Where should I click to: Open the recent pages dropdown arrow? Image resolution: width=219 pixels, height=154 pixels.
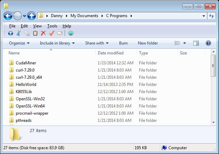pyautogui.click(x=24, y=16)
